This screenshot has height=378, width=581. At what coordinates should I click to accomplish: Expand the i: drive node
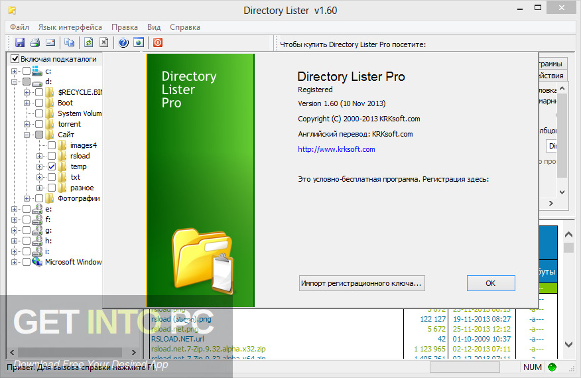pos(14,251)
